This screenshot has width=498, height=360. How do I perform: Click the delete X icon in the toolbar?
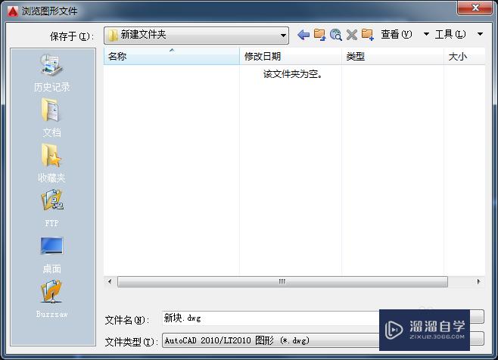(352, 35)
